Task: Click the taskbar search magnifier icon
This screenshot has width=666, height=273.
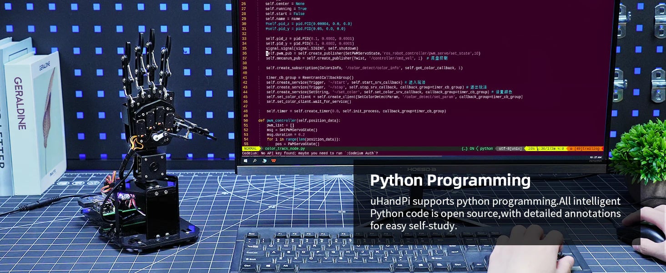Action: point(255,160)
